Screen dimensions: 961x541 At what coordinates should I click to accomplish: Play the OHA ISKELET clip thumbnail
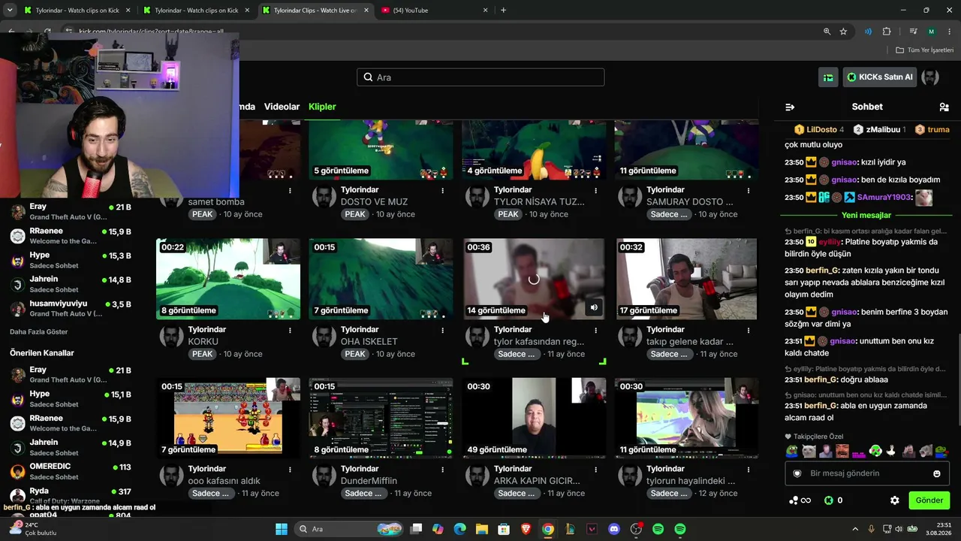(381, 279)
